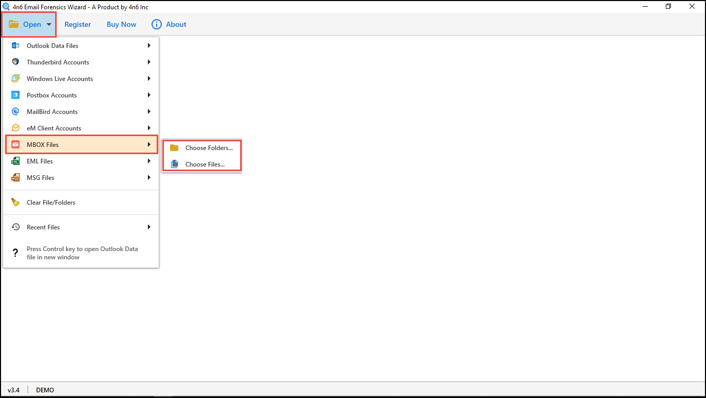
Task: Select the Outlook Data Files menu entry
Action: 81,45
